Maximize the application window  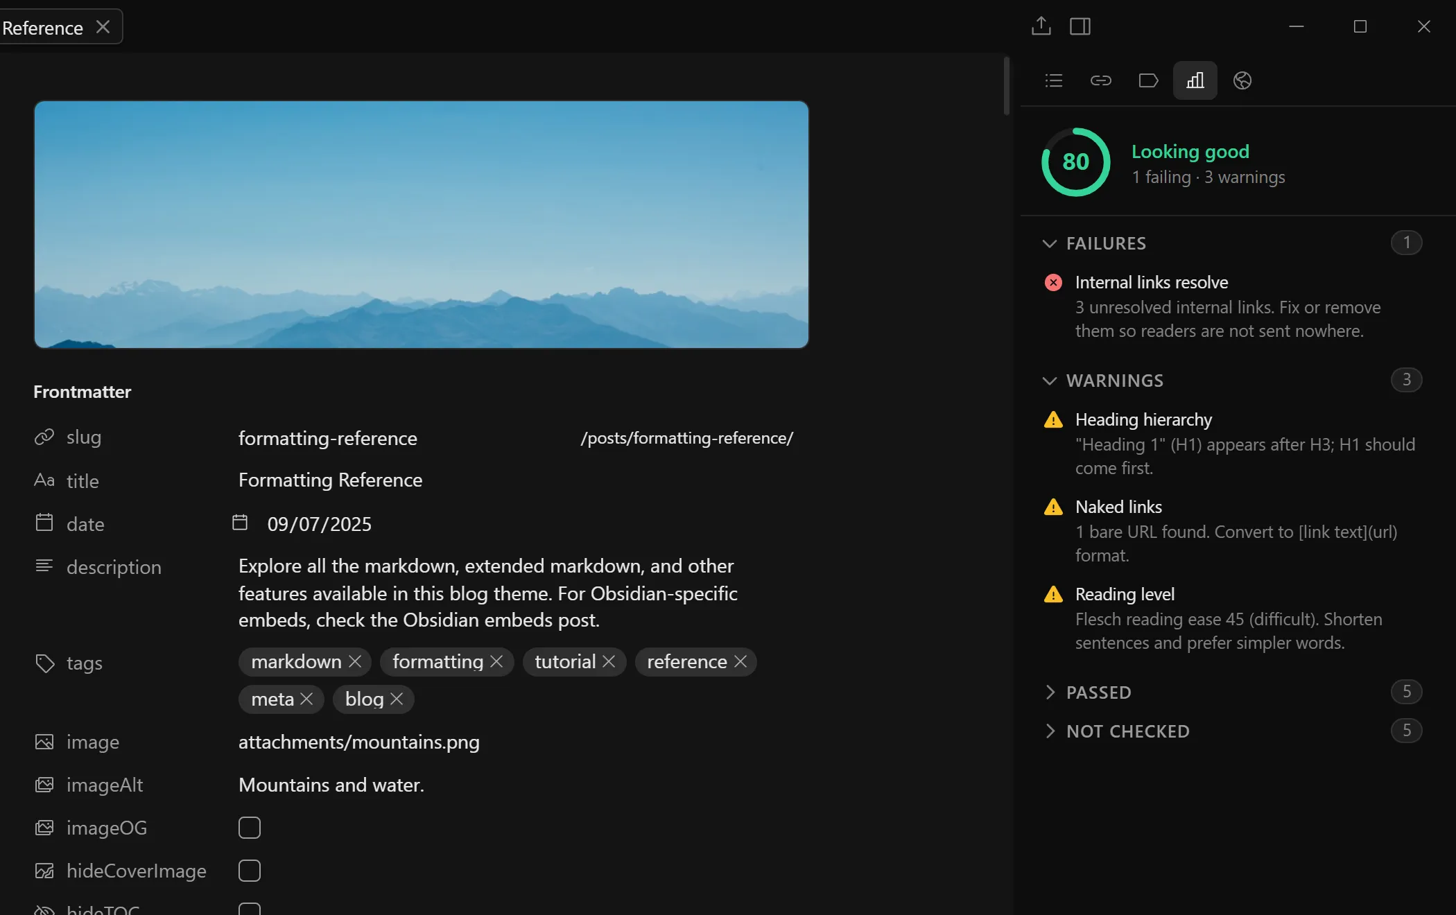tap(1360, 26)
